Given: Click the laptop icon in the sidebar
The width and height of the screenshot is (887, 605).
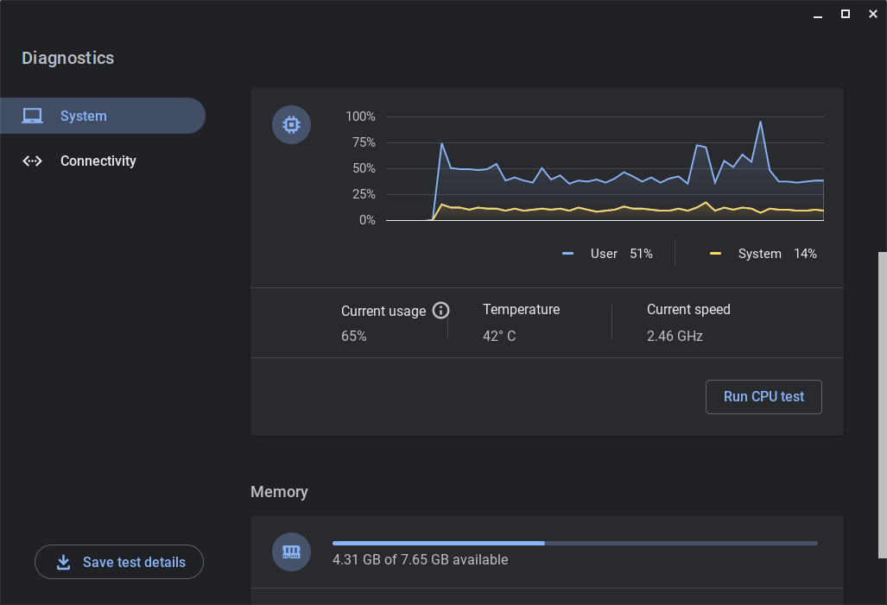Looking at the screenshot, I should click(x=33, y=116).
